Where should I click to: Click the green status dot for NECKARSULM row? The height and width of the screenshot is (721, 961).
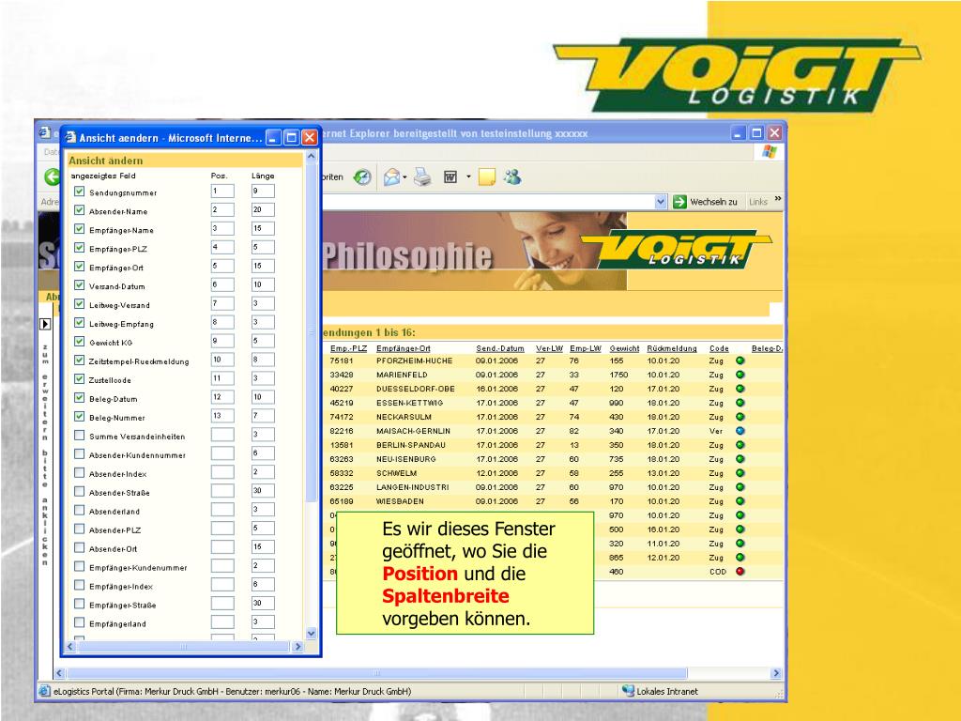[740, 417]
